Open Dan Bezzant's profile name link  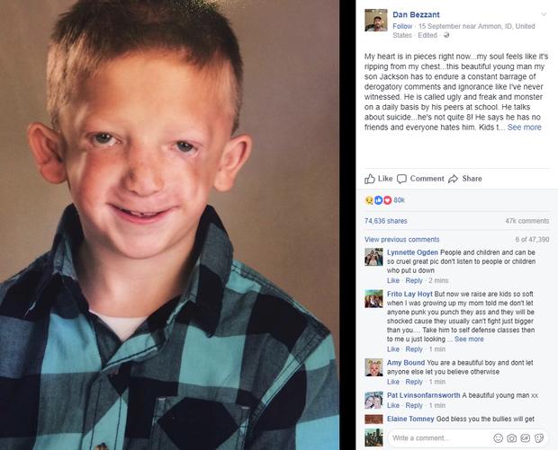[416, 14]
